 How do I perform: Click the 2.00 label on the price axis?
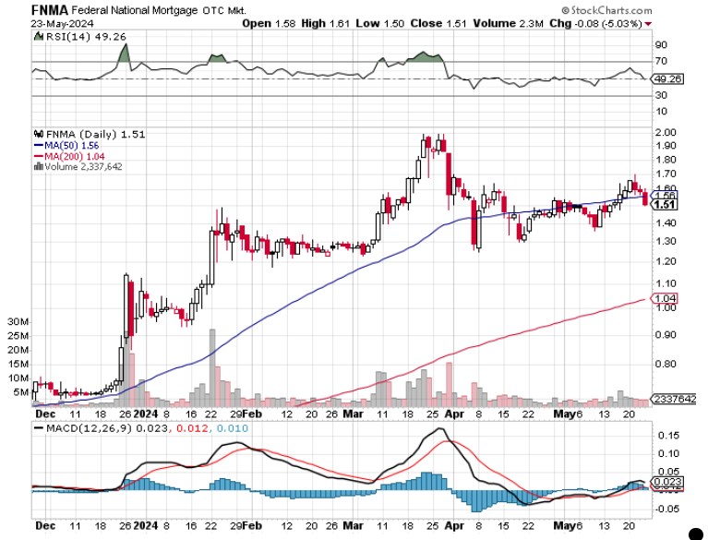666,132
